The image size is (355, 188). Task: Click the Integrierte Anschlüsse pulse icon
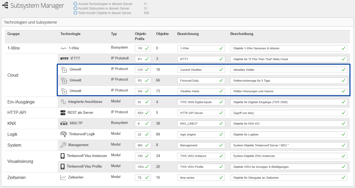point(63,102)
